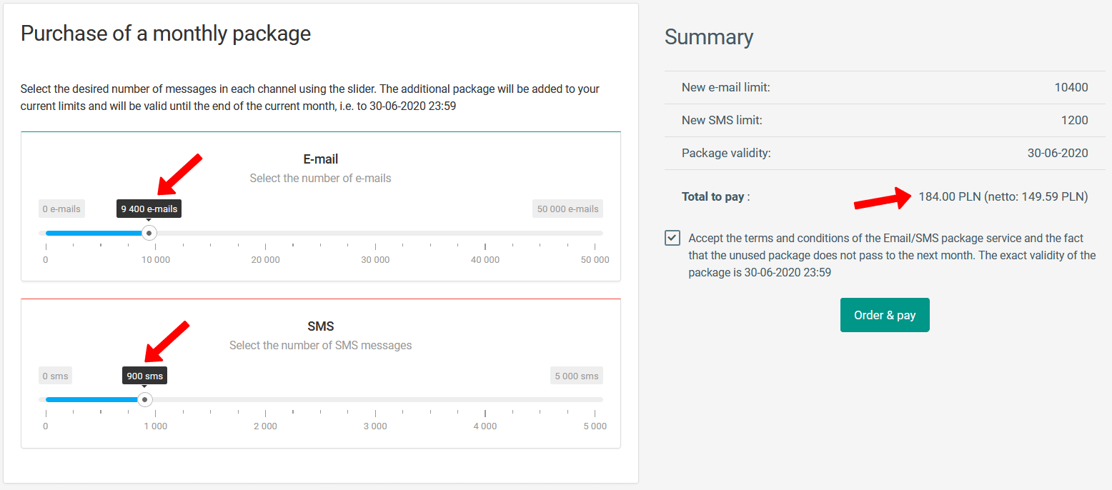Click the New e-mail limit value 10400

pyautogui.click(x=1071, y=88)
